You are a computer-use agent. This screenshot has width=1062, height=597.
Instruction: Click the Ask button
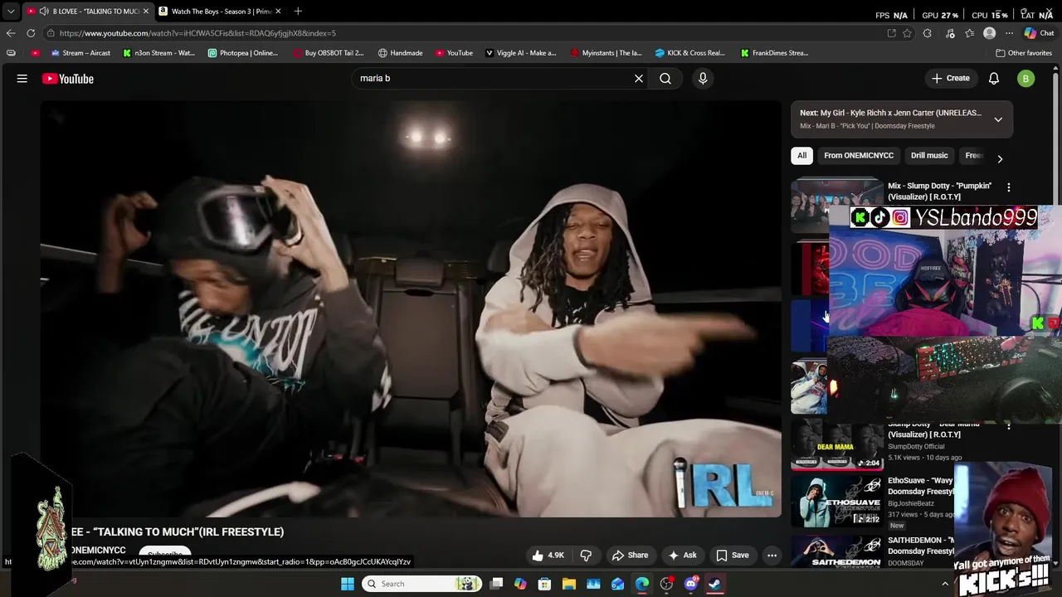click(682, 556)
